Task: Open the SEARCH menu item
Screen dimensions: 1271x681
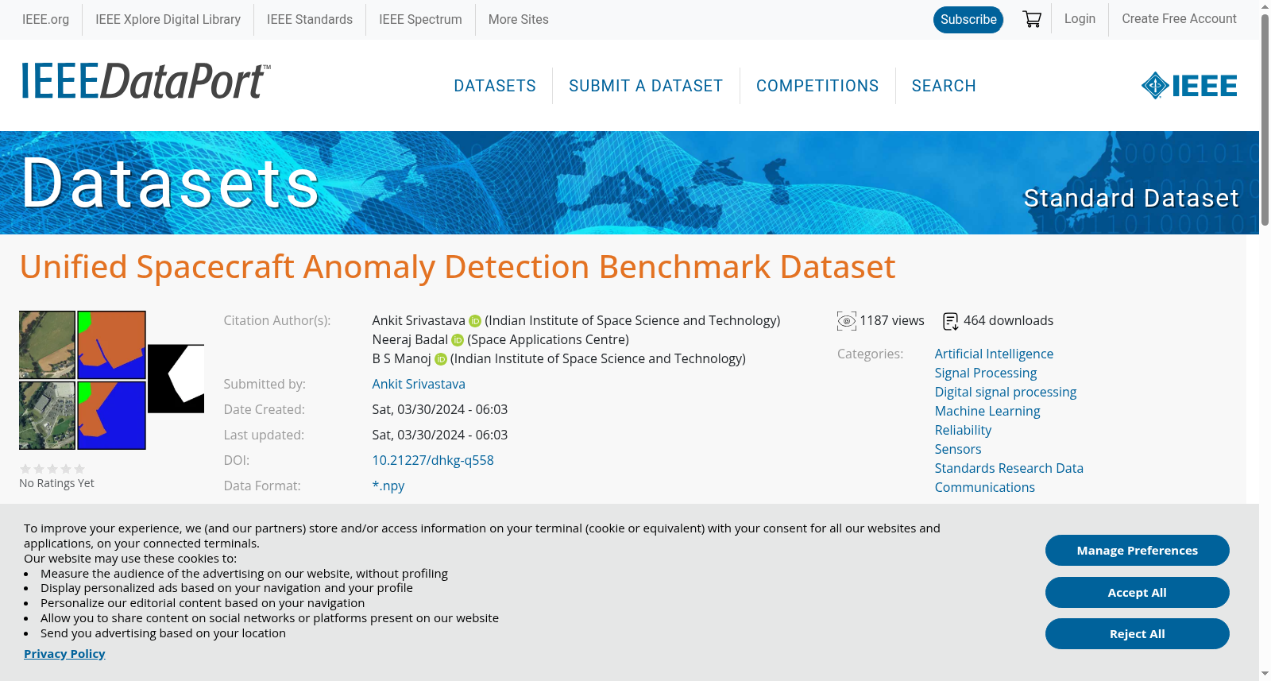Action: pos(944,86)
